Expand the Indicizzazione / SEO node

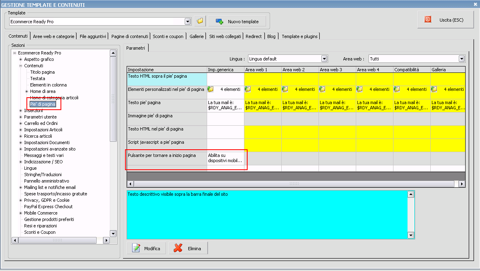click(x=20, y=162)
